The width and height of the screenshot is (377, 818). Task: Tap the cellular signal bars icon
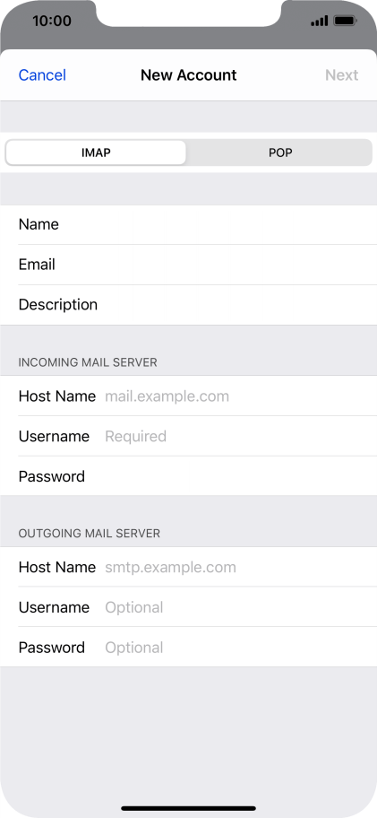(x=319, y=21)
